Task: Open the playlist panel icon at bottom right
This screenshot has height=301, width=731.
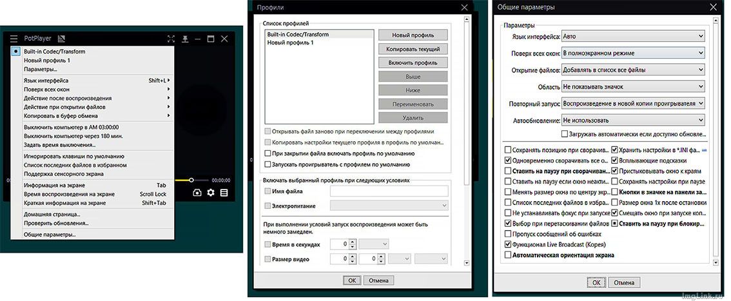Action: tap(224, 193)
